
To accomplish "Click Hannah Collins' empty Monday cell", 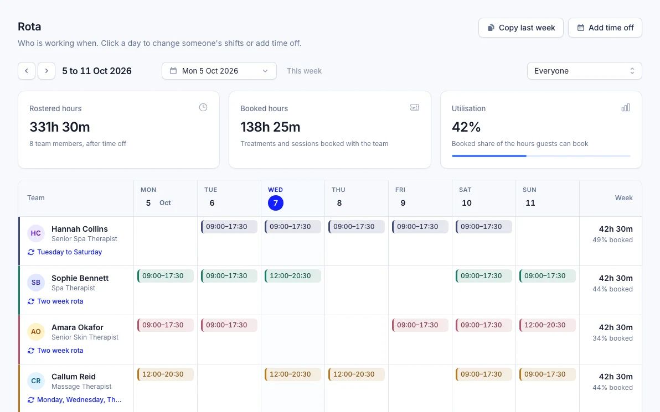I will click(x=166, y=241).
